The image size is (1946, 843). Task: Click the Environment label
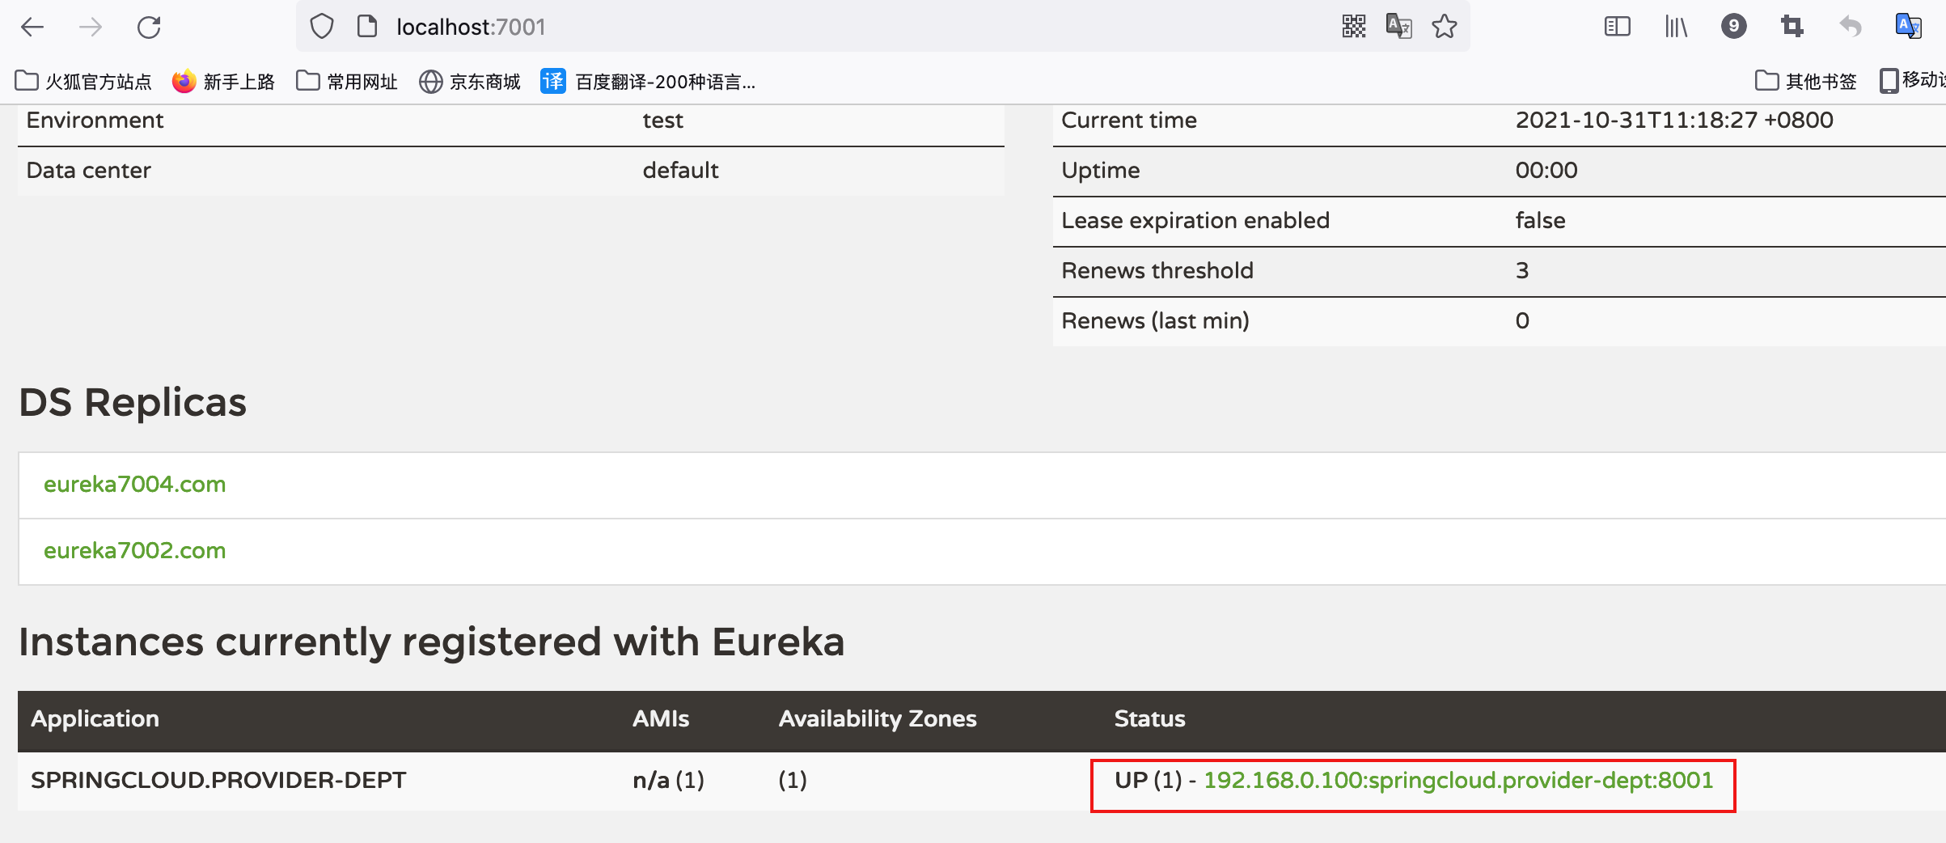click(95, 121)
